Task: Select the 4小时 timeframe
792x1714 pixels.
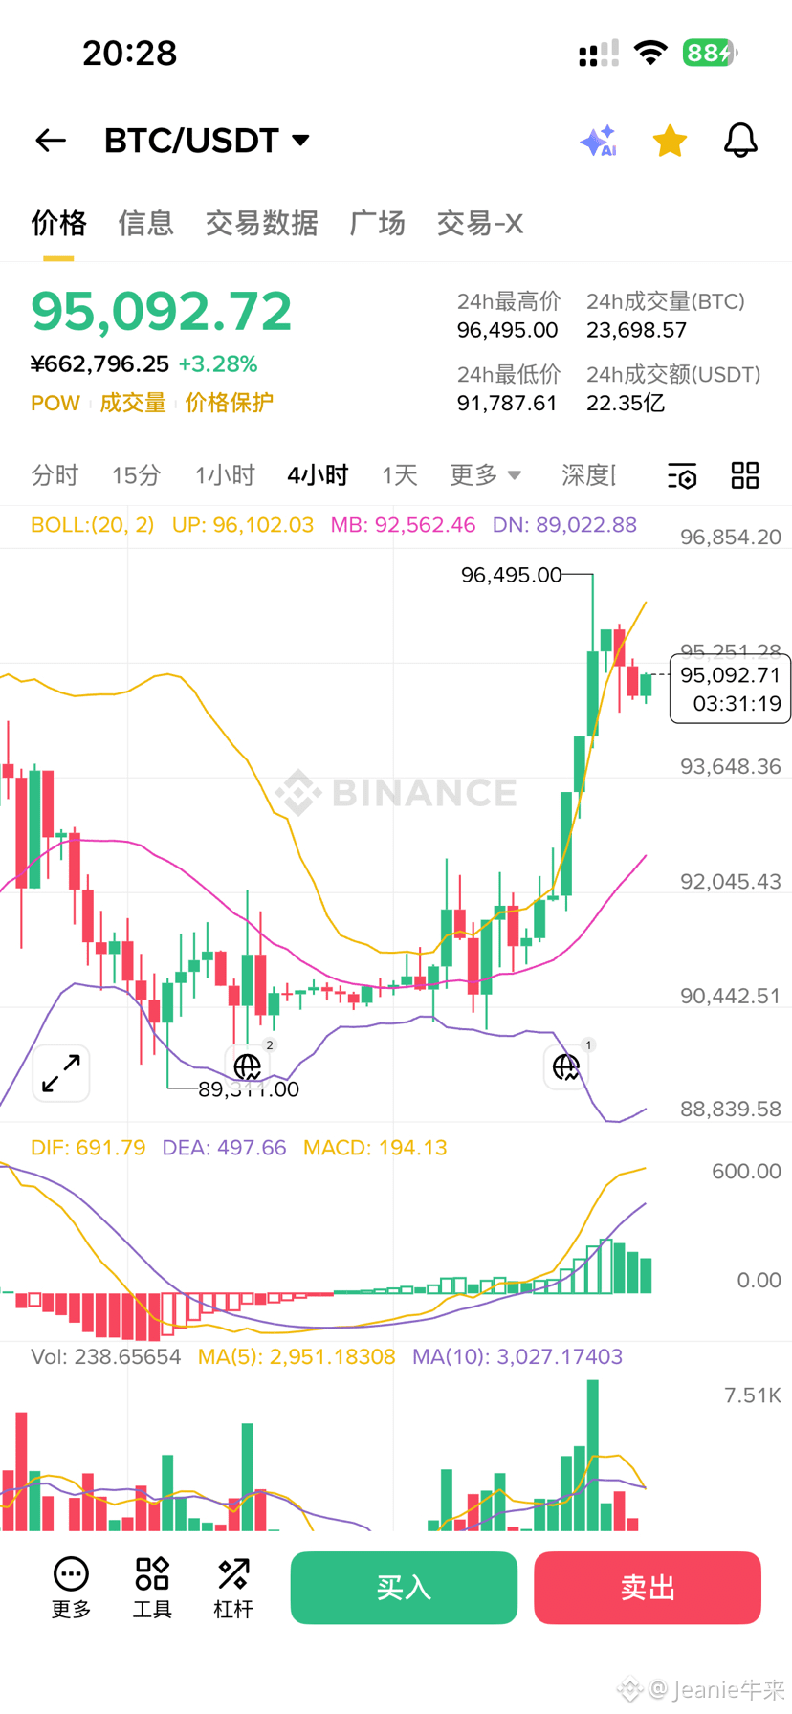Action: (x=318, y=475)
